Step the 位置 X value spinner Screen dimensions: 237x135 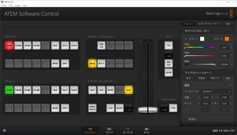(x=212, y=97)
